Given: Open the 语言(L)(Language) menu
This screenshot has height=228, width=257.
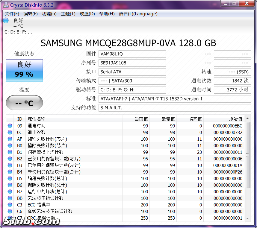Looking at the screenshot, I should click(138, 14).
